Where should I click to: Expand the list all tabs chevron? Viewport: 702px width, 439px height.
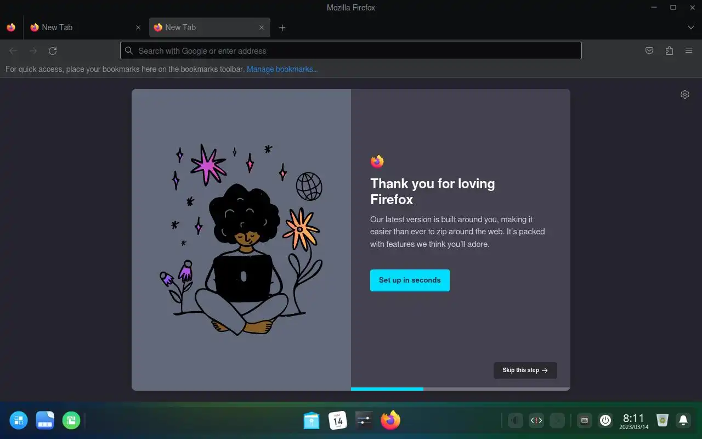tap(690, 27)
